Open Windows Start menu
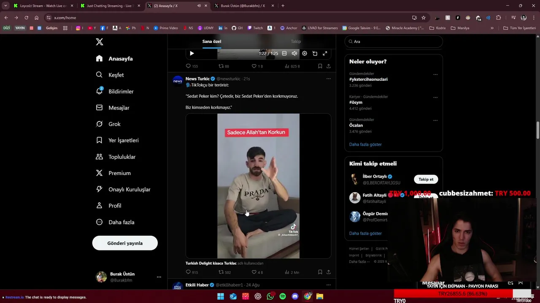Screen dimensions: 540x303 221,297
